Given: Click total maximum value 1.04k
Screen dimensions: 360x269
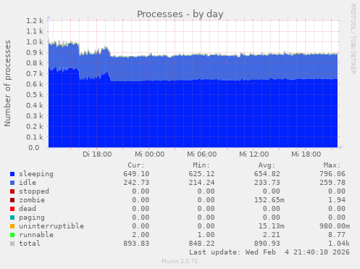Looking at the screenshot, I should [x=339, y=244].
